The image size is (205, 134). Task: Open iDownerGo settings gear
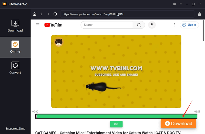click(174, 4)
